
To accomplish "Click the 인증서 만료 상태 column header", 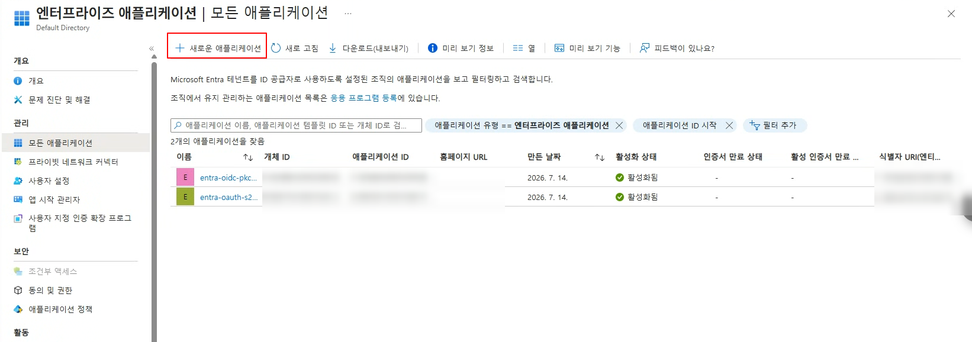I will click(733, 157).
